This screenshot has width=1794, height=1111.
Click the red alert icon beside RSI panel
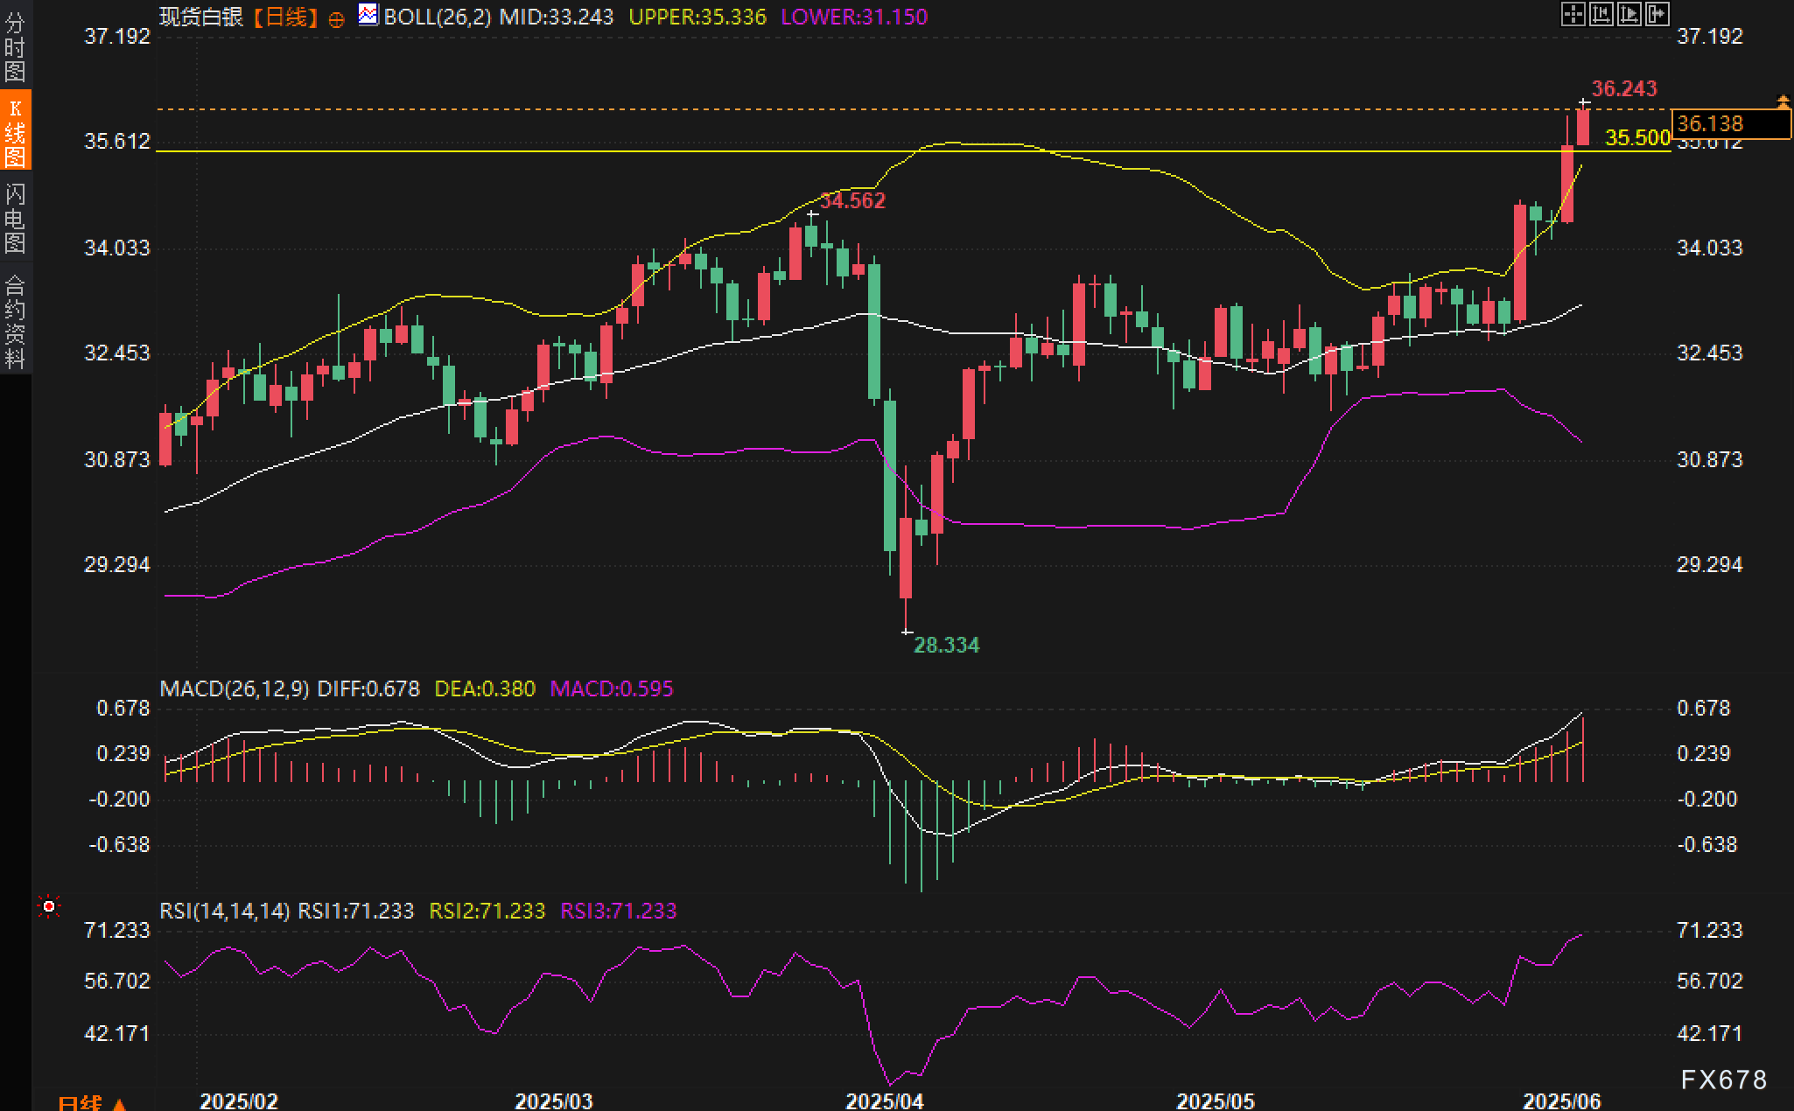(x=49, y=906)
